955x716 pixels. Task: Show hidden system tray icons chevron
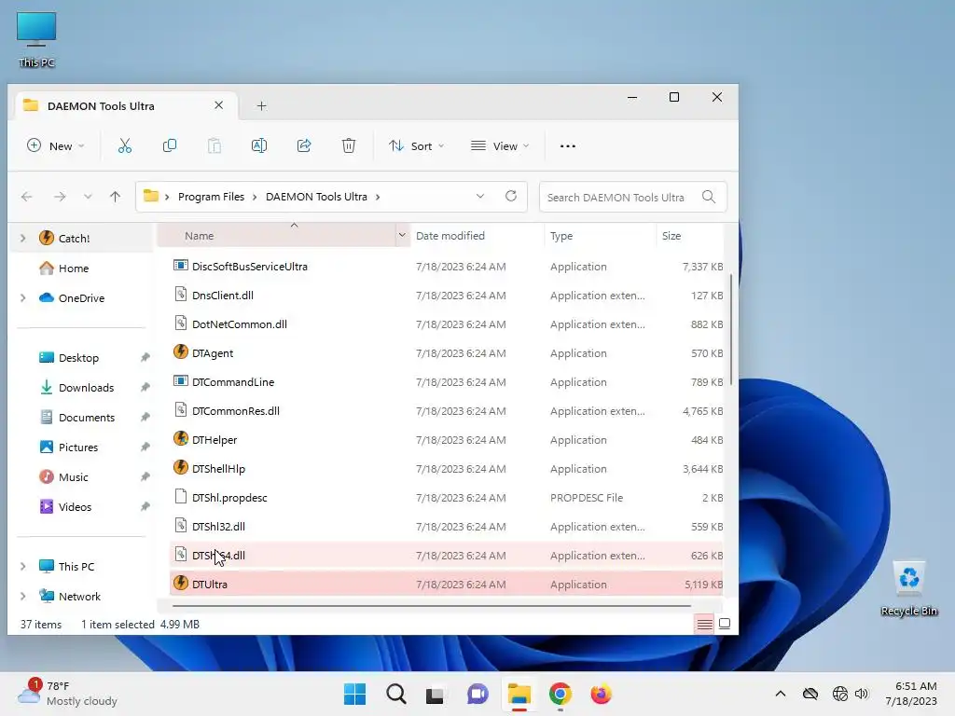(781, 694)
